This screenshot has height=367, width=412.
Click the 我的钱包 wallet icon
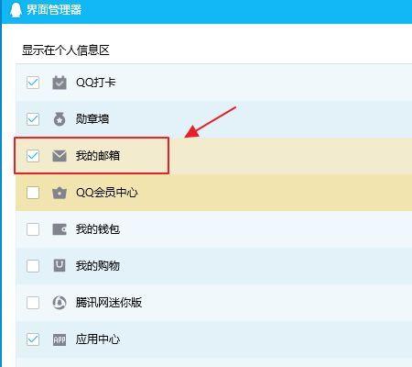click(x=60, y=229)
